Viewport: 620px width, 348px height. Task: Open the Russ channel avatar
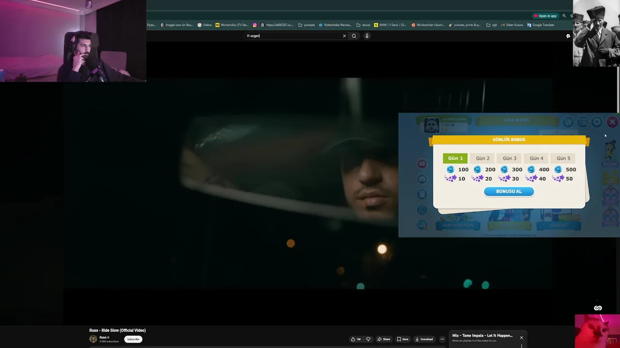[93, 339]
